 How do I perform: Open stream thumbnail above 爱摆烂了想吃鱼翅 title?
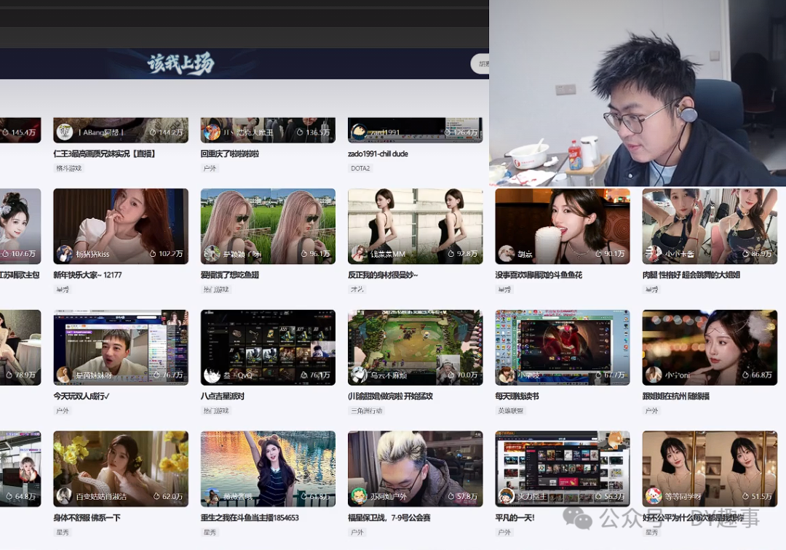pyautogui.click(x=268, y=226)
